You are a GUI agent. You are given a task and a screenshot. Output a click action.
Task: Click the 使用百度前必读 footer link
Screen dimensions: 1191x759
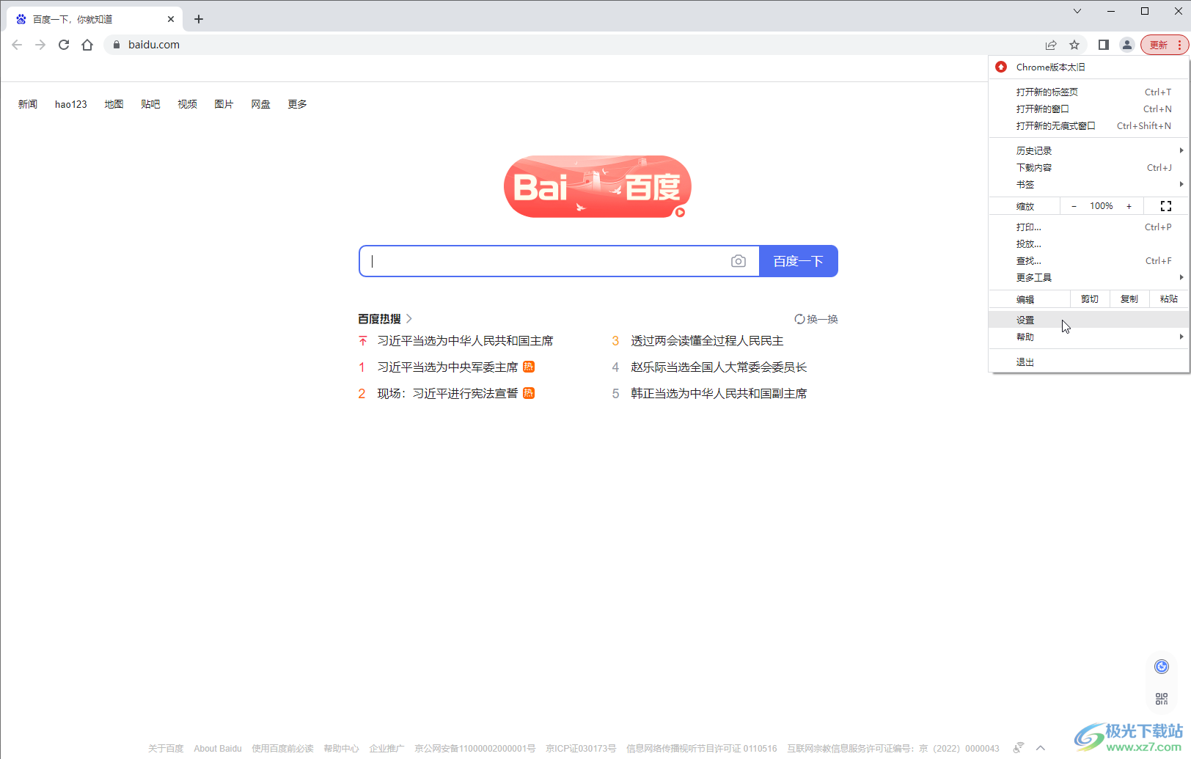[282, 749]
